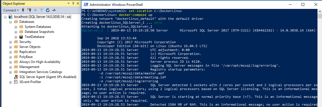Click the Stop icon in Object Explorer toolbar
Screen dimensions: 322x107
[x=35, y=10]
